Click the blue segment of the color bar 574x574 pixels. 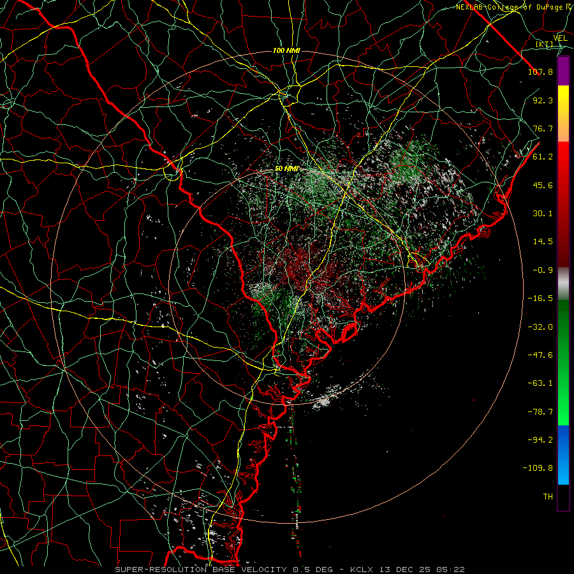(x=563, y=455)
